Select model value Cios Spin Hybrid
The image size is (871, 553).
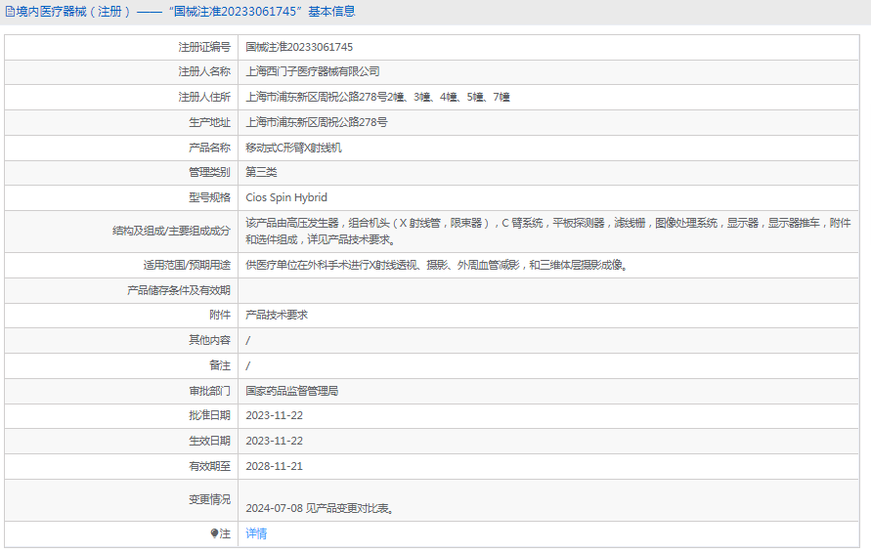click(286, 197)
